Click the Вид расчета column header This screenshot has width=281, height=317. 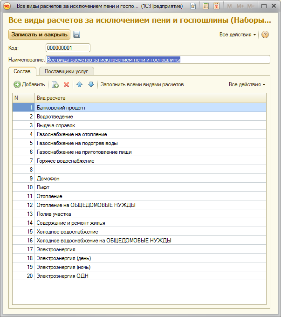click(x=151, y=98)
